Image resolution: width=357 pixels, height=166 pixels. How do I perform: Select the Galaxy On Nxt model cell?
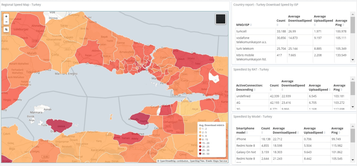(x=248, y=152)
